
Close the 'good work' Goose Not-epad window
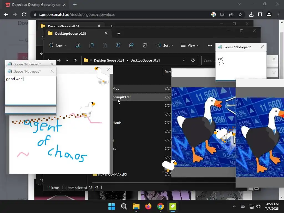52,71
